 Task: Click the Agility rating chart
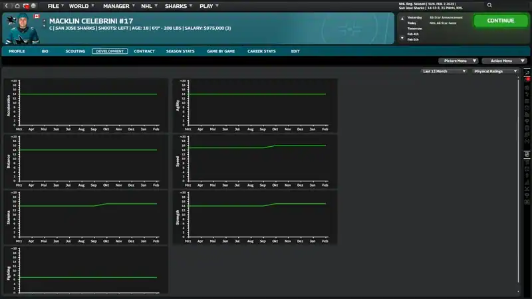[255, 106]
